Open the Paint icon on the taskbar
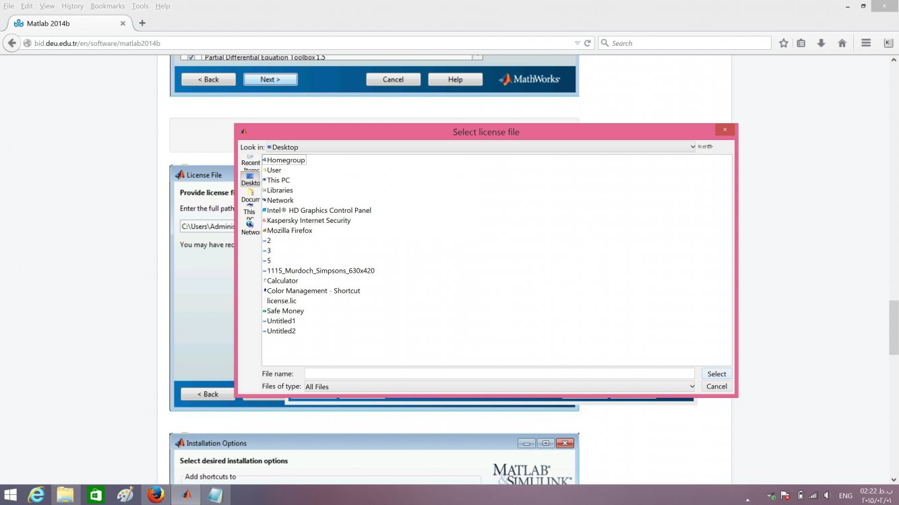The width and height of the screenshot is (899, 505). 125,495
